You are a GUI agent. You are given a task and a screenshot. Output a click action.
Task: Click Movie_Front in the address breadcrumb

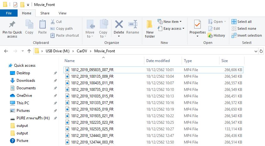pos(105,51)
